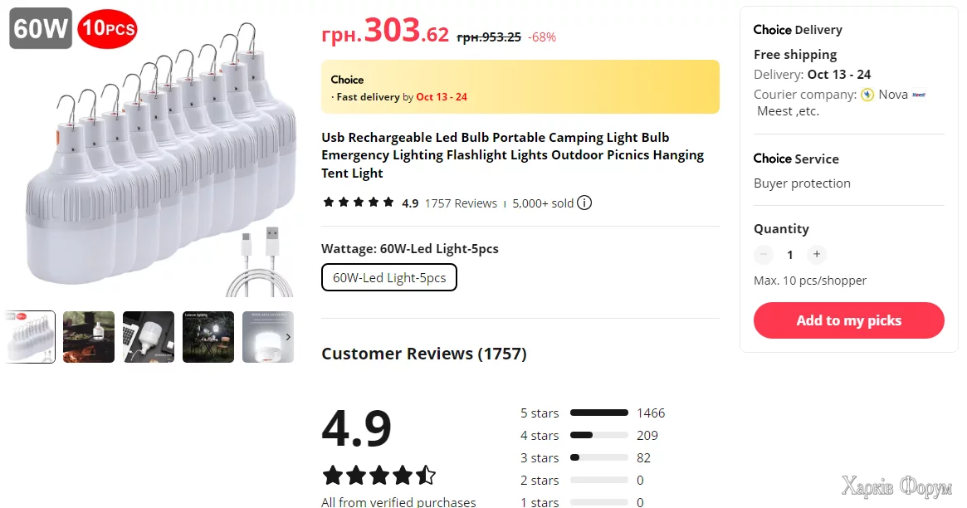The width and height of the screenshot is (967, 508).
Task: Click the Meest courier logo icon
Action: (x=918, y=95)
